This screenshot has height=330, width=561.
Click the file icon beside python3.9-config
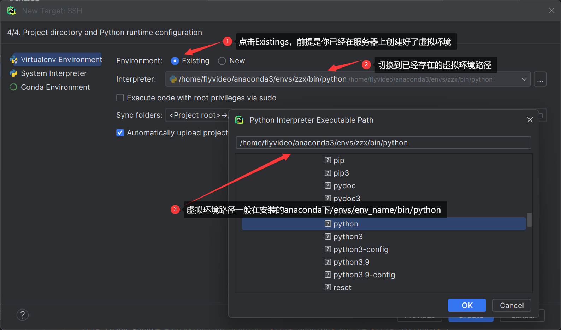coord(328,275)
